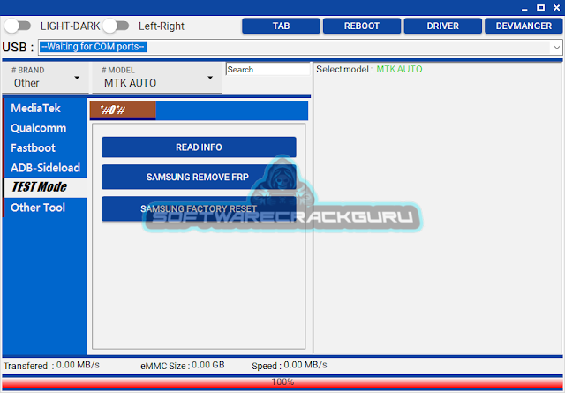Maximize the application window
This screenshot has height=393, width=565.
pyautogui.click(x=540, y=8)
